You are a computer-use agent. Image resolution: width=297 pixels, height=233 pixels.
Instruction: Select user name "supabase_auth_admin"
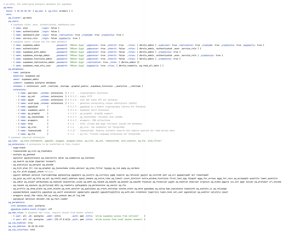34,52
